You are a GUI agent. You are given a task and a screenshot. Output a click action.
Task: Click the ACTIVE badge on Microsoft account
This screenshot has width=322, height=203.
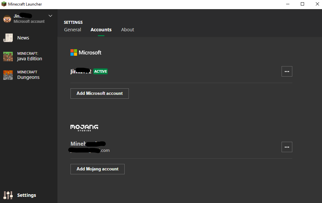click(x=100, y=71)
